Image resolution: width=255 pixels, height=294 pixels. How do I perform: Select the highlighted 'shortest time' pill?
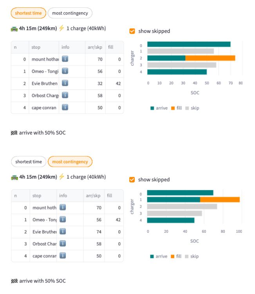pyautogui.click(x=28, y=13)
